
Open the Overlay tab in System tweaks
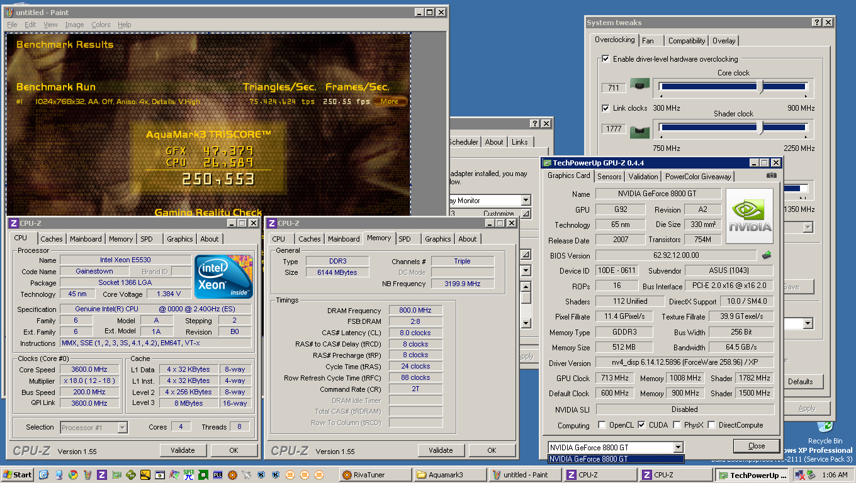point(724,41)
